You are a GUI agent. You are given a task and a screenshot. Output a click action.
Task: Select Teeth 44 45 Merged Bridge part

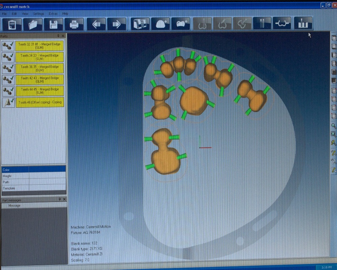39,91
